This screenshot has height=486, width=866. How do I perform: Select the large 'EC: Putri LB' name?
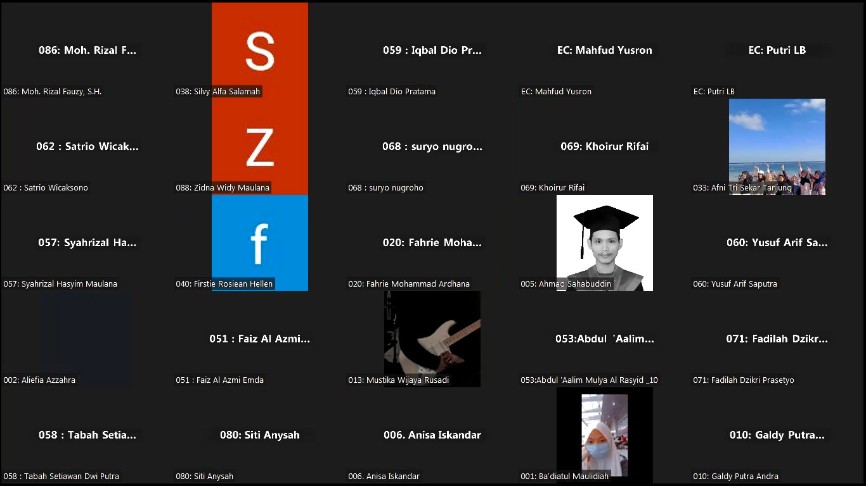[x=777, y=51]
